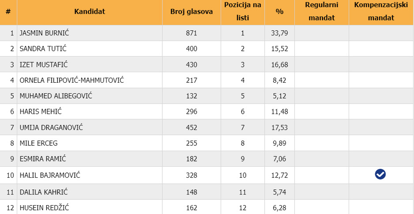The width and height of the screenshot is (414, 214).
Task: Click the Kompenzacijski mandat column header
Action: (380, 12)
